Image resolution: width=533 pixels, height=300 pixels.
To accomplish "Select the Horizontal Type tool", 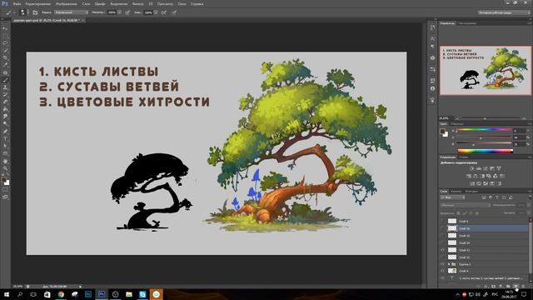I will coord(5,139).
